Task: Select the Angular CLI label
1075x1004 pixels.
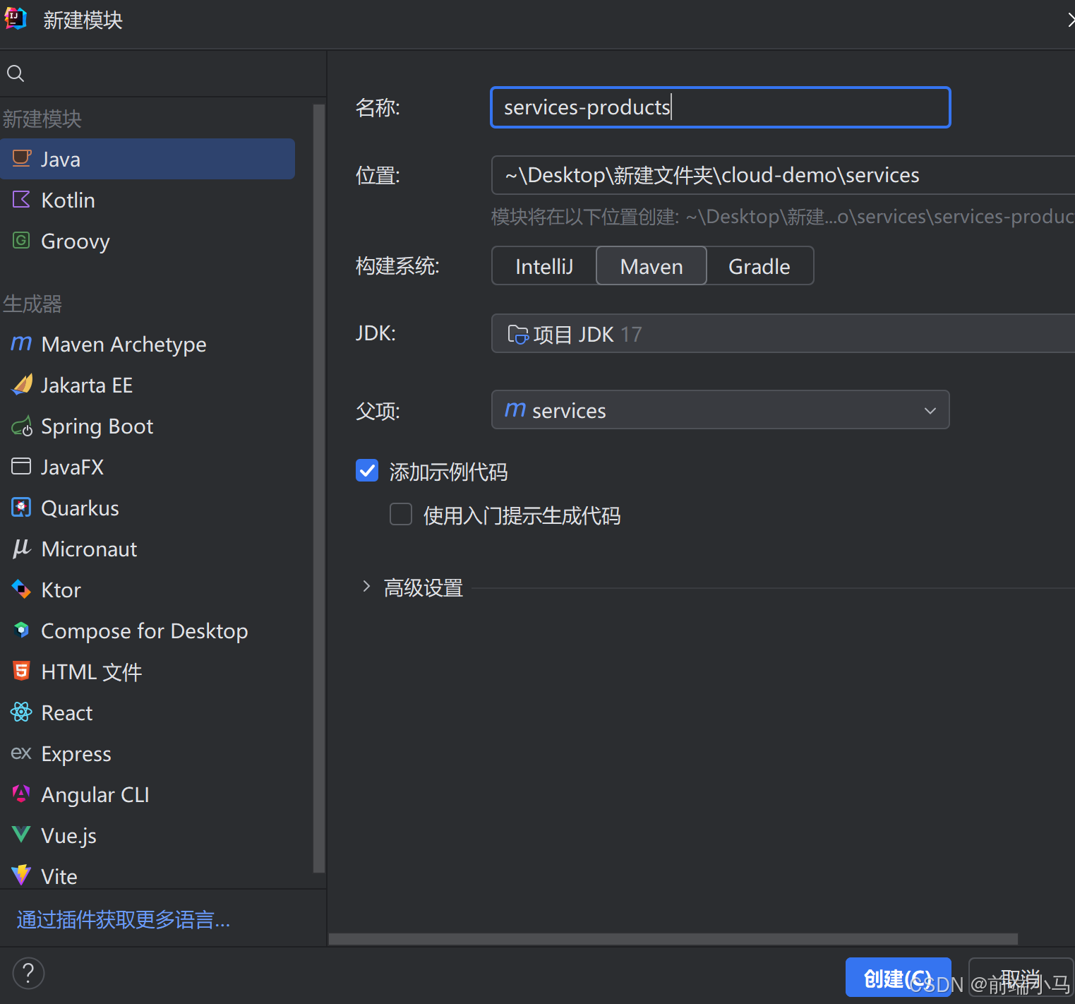Action: tap(95, 795)
